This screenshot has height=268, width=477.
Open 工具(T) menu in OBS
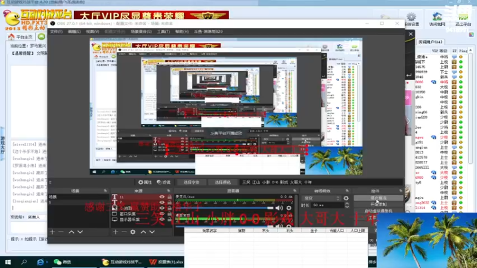(163, 32)
